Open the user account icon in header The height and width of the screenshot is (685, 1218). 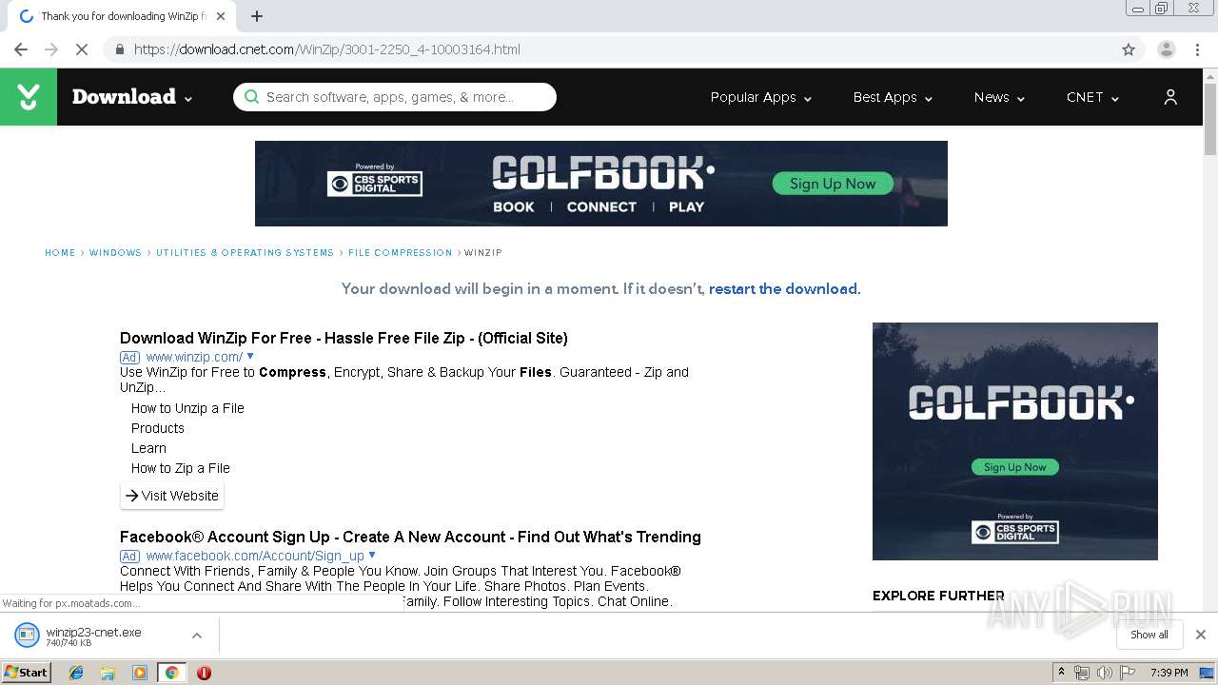point(1170,97)
